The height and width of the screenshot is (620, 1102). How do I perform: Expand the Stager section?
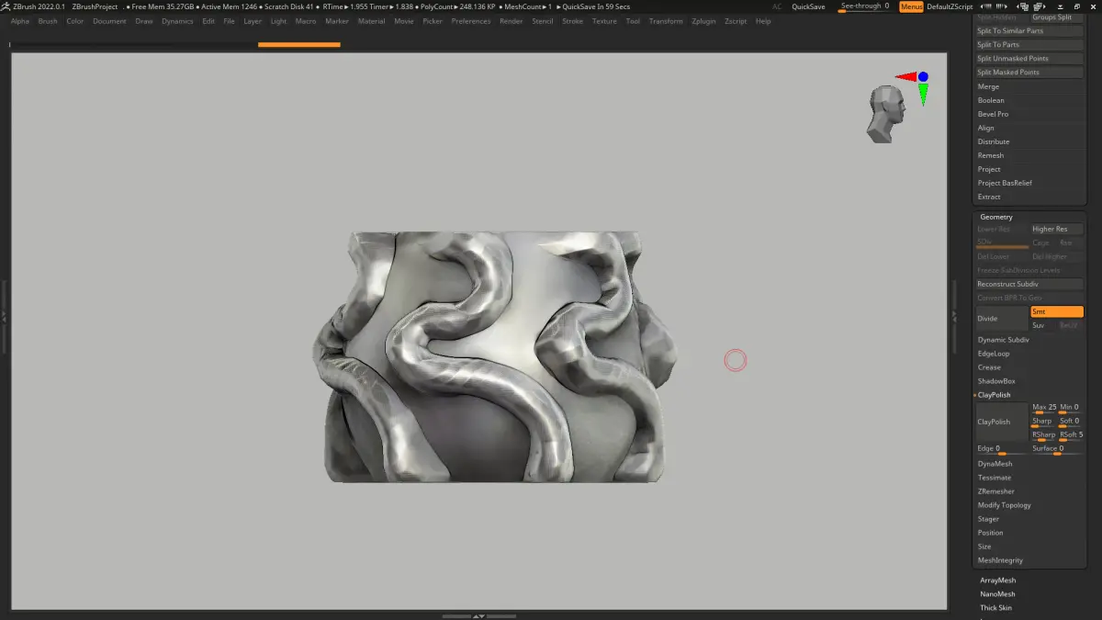pyautogui.click(x=988, y=519)
